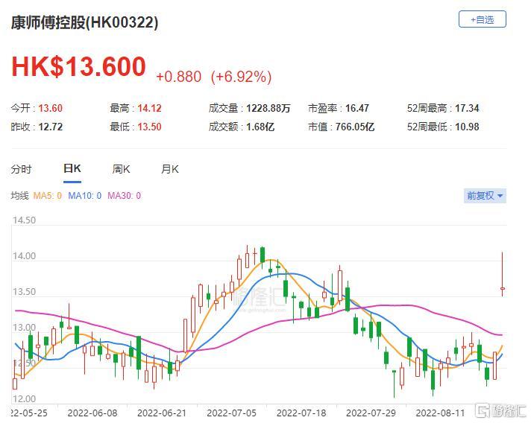Select the 日K daily chart tab

click(x=72, y=168)
